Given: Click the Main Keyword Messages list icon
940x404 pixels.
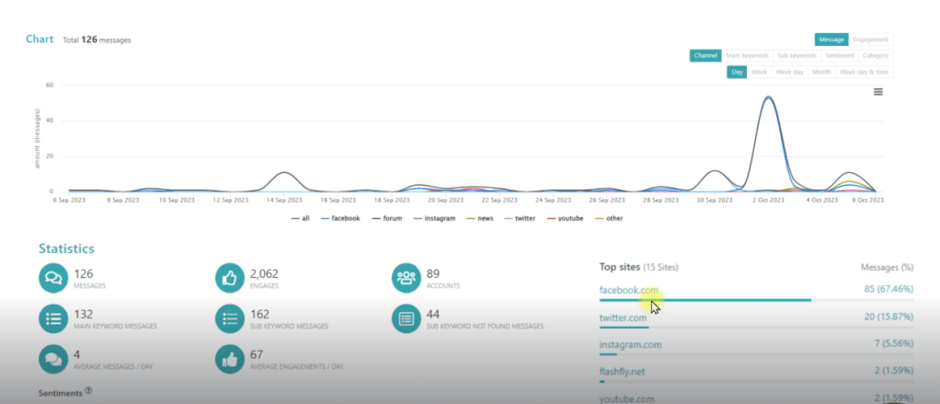Looking at the screenshot, I should click(x=53, y=318).
